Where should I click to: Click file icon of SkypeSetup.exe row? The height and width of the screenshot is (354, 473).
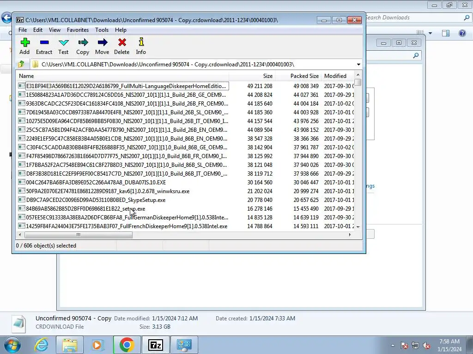21,200
